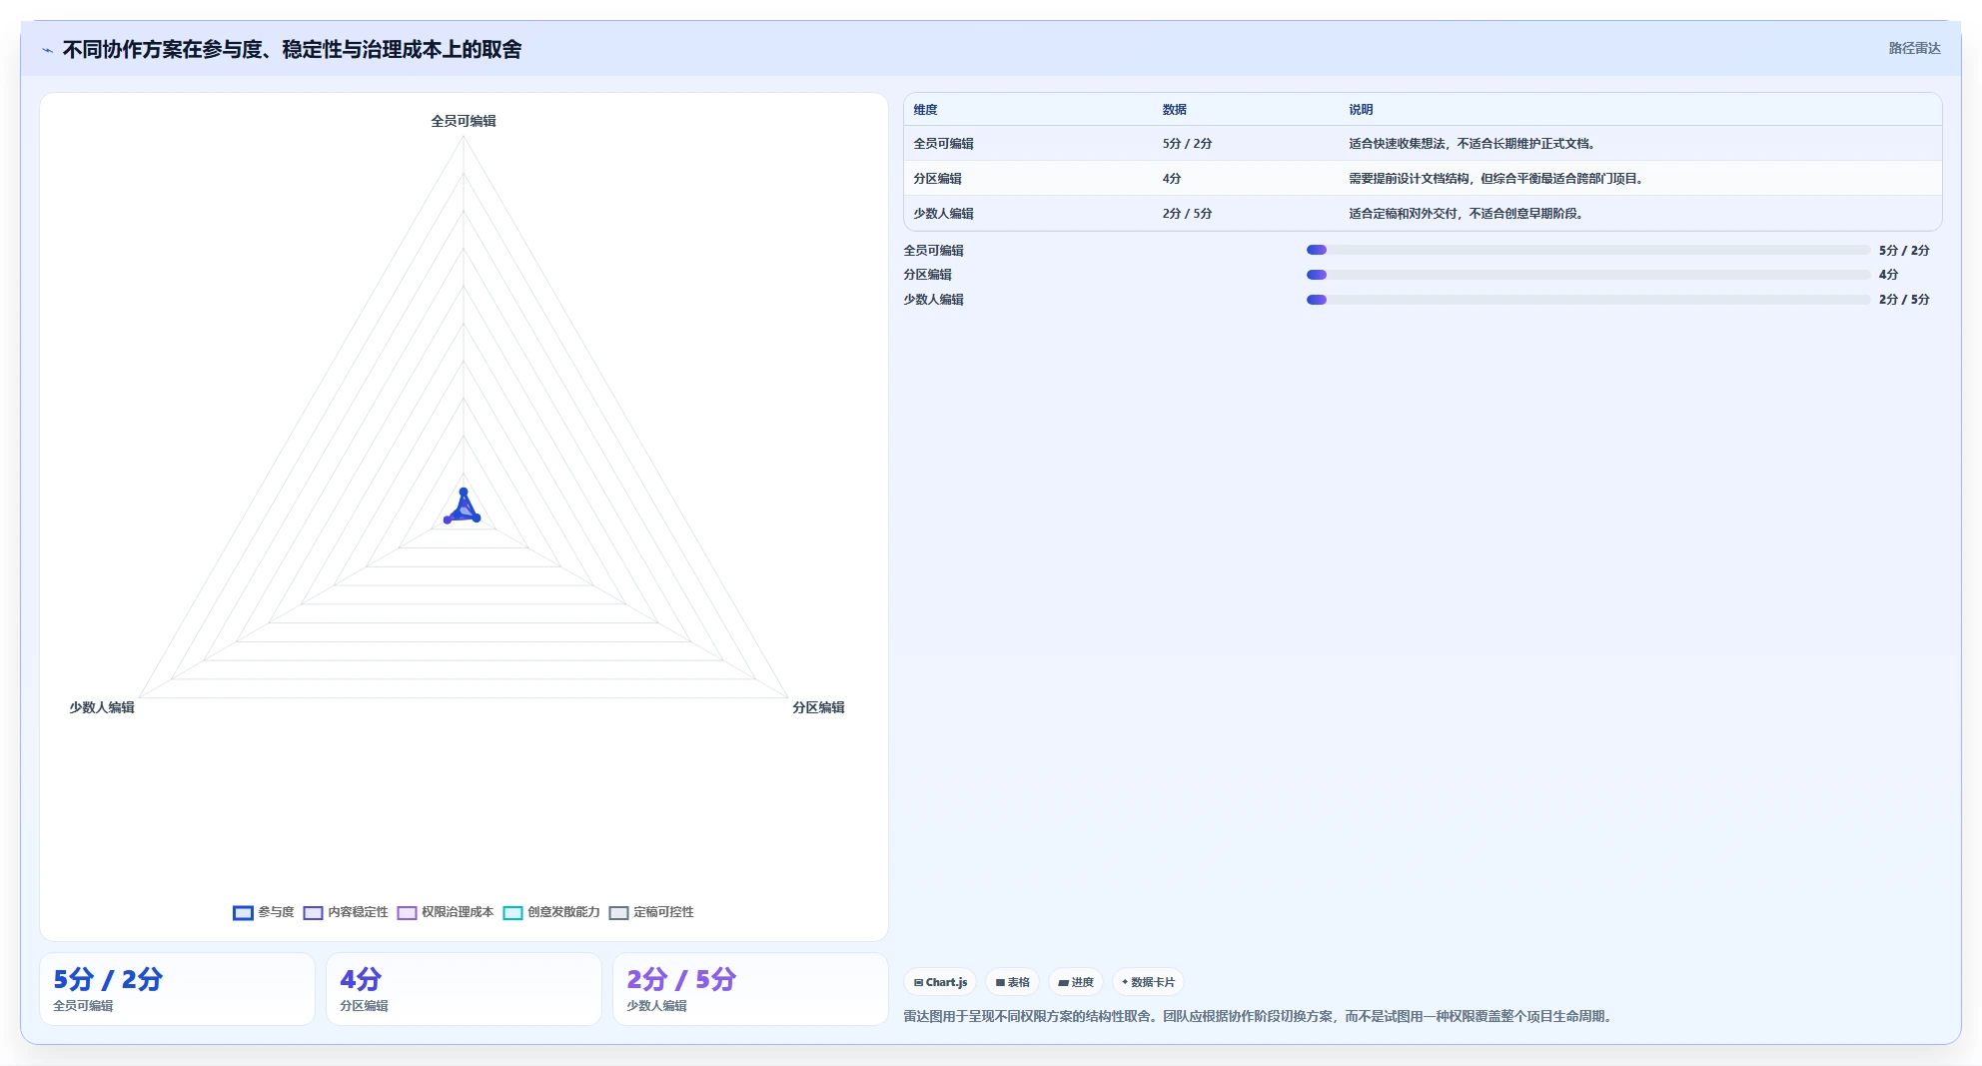Open the 4分 分区编辑 stat card
The height and width of the screenshot is (1066, 1982).
[x=464, y=989]
